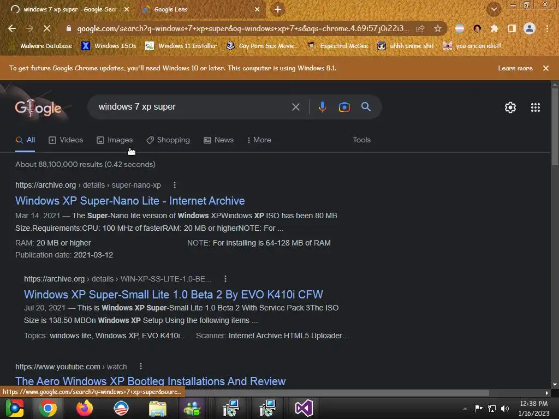559x419 pixels.
Task: Open Windows XP Super-Nano Lite result
Action: [x=130, y=201]
